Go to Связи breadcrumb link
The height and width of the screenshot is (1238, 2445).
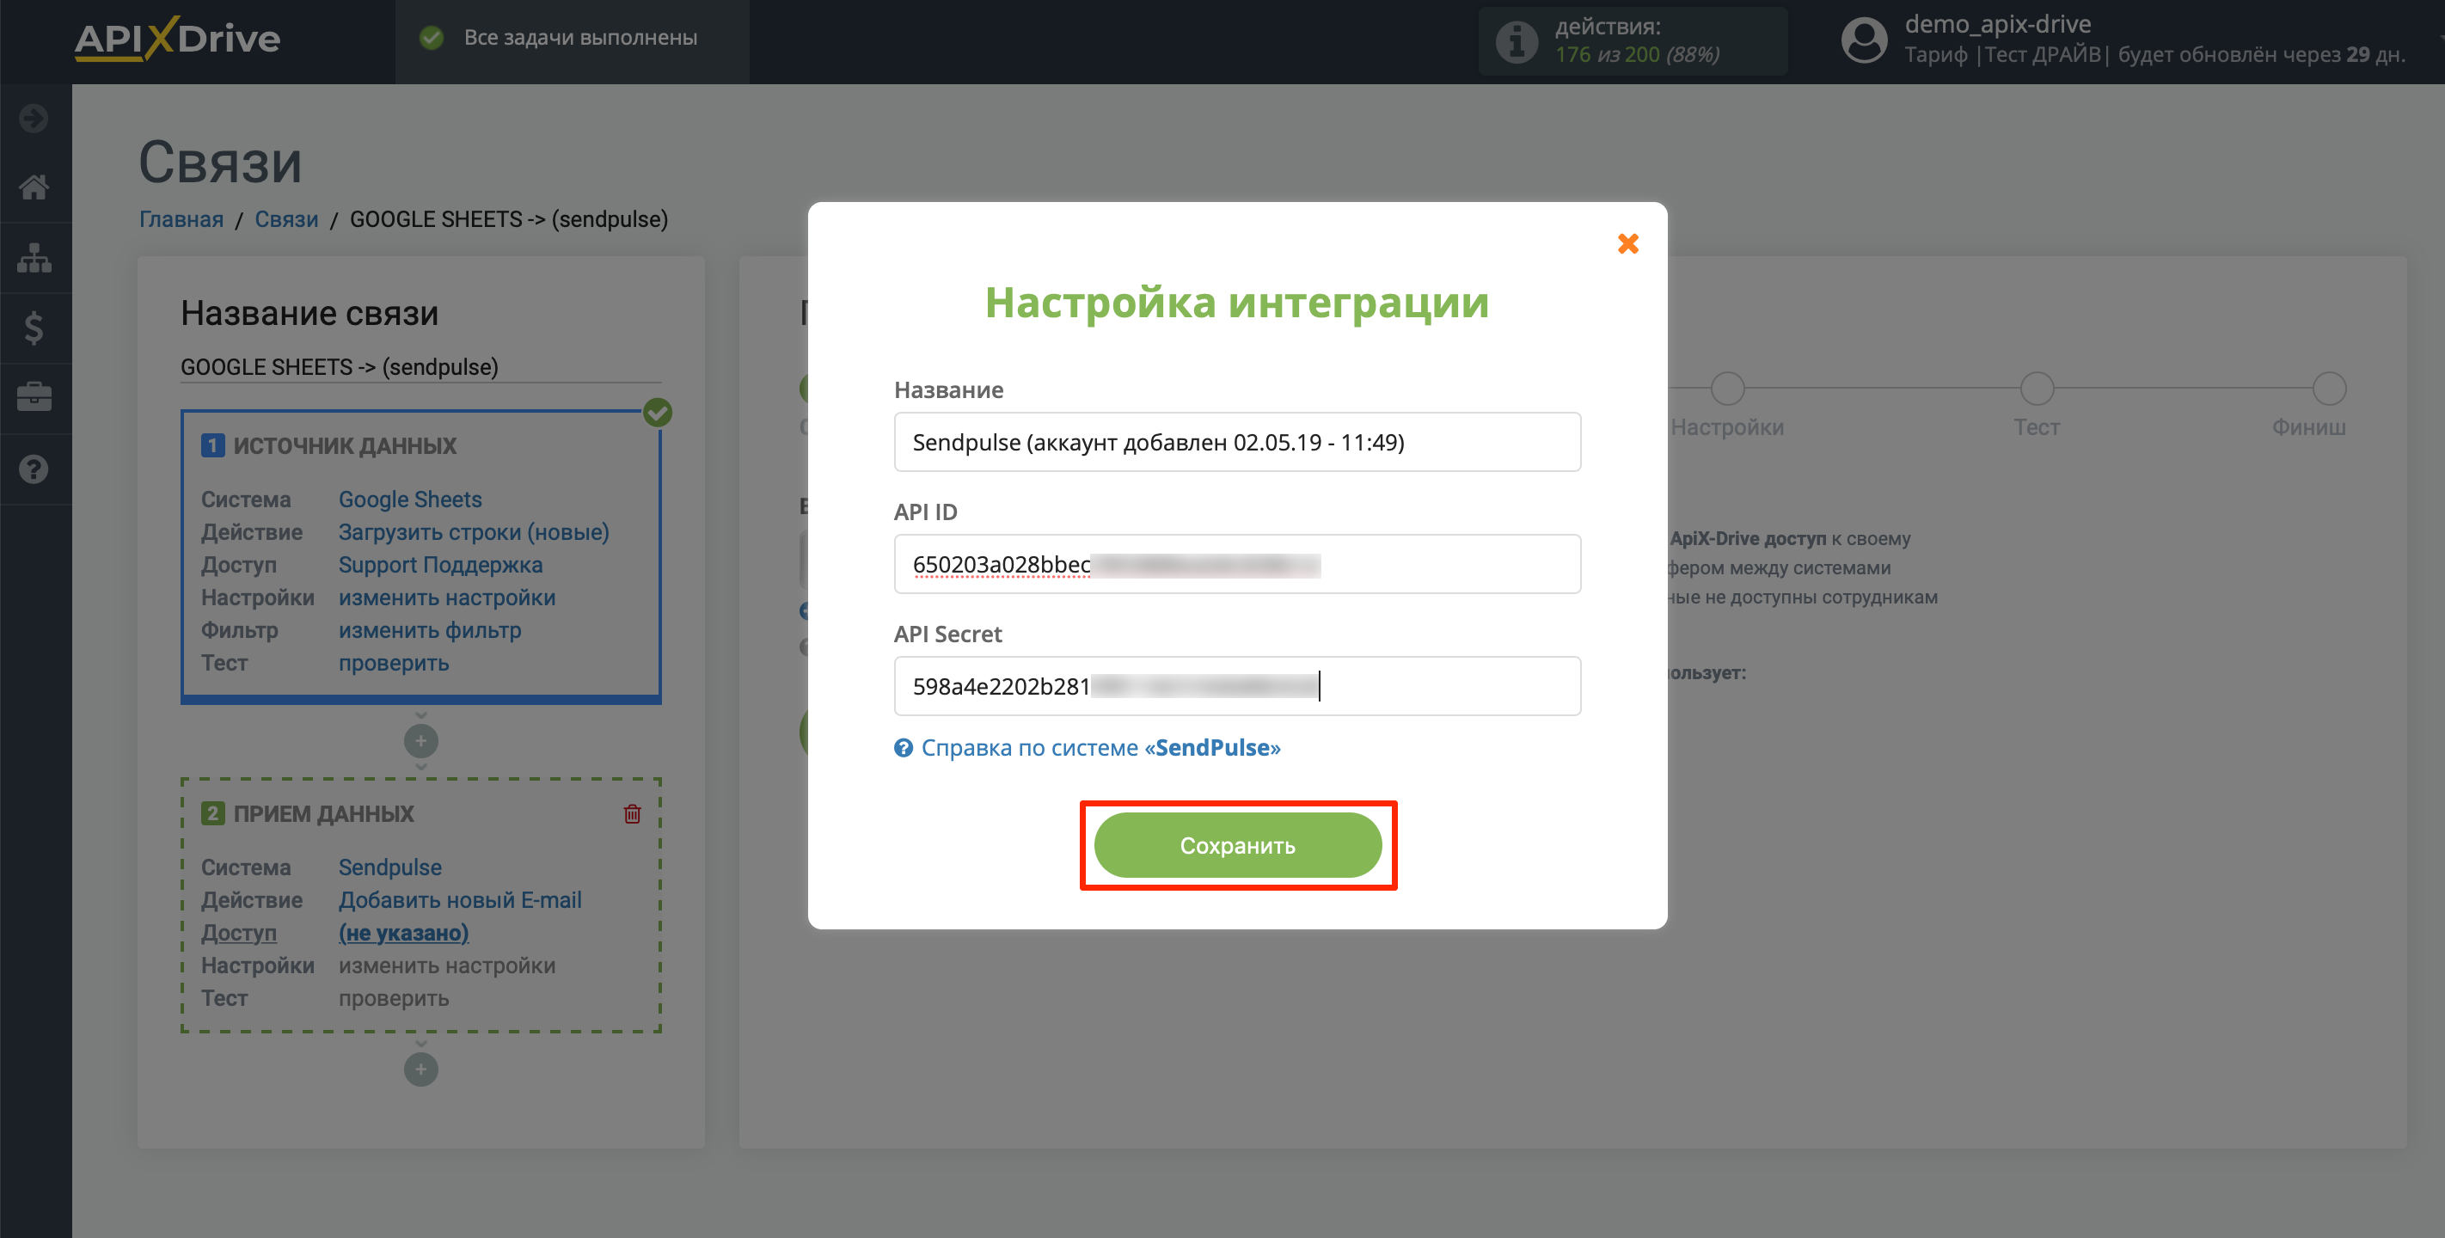(286, 219)
